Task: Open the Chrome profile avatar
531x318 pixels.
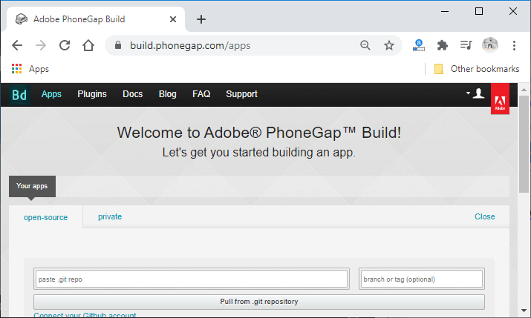Action: [x=490, y=45]
